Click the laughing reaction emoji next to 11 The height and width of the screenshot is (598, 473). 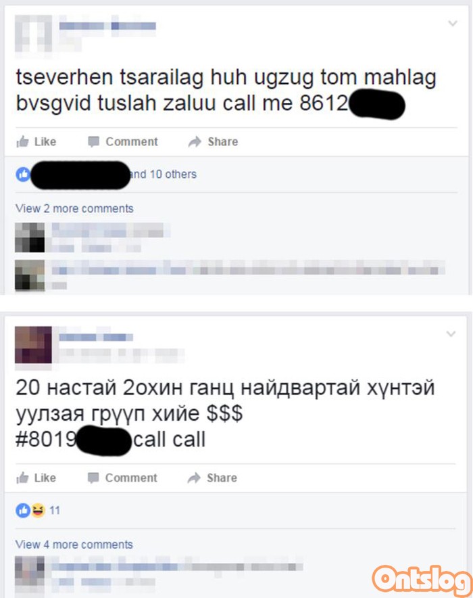point(38,510)
